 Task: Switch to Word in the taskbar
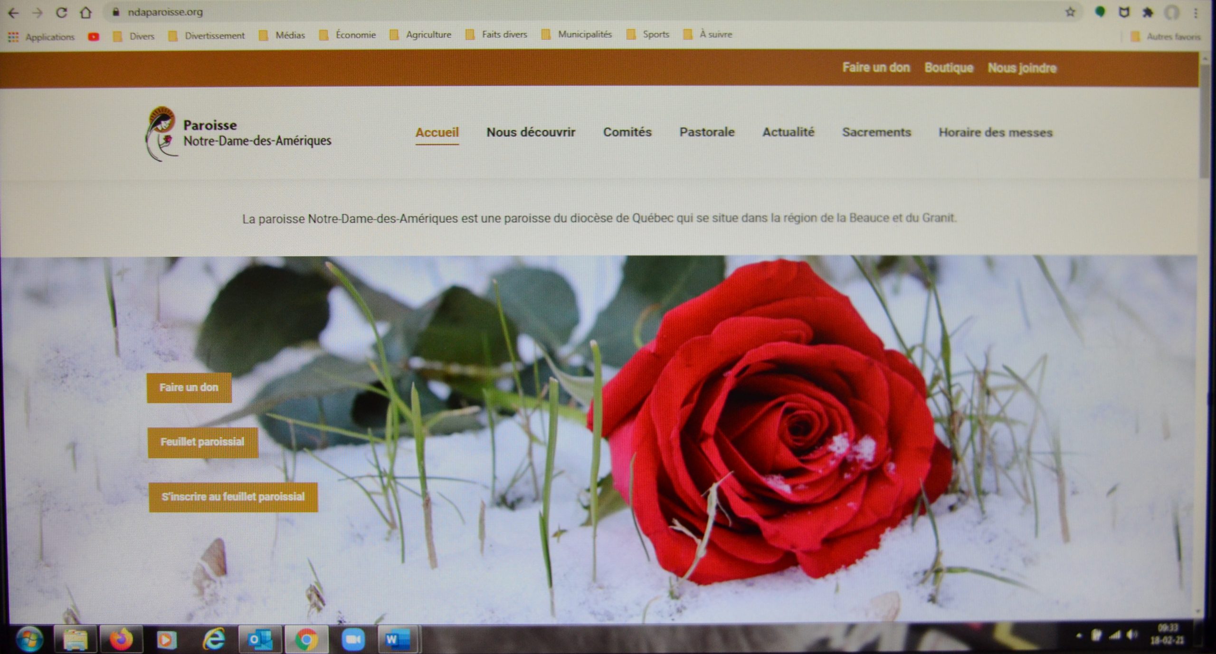[397, 640]
